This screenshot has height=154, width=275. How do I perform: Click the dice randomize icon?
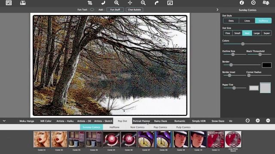tap(266, 3)
